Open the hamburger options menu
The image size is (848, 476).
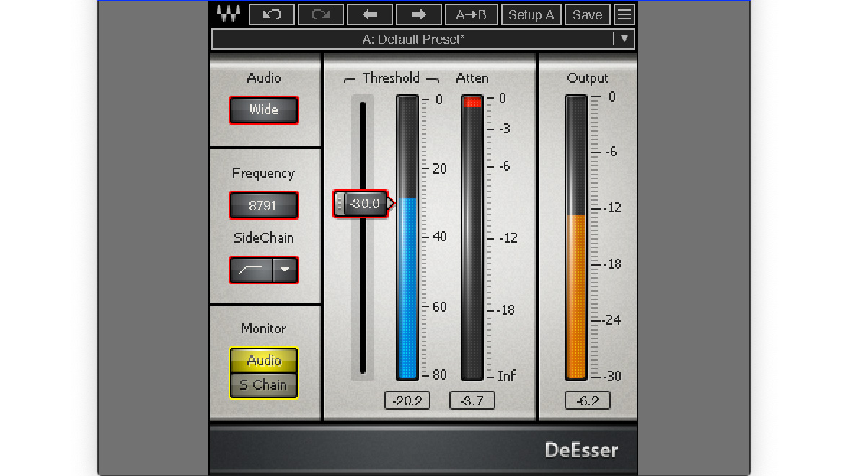point(624,14)
